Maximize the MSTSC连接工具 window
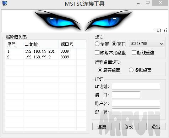This screenshot has height=138, width=169. [x=148, y=2]
